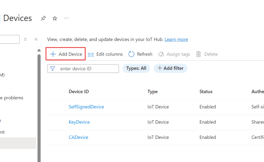Open the Types: All filter

pos(136,68)
